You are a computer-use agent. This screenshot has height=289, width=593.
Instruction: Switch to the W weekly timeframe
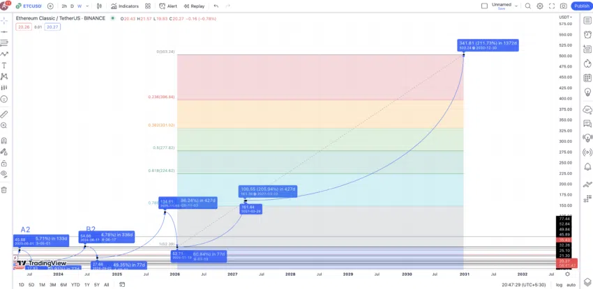[80, 6]
